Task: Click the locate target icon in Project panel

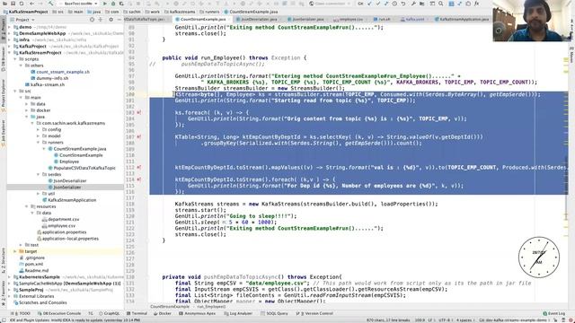Action: click(x=92, y=20)
